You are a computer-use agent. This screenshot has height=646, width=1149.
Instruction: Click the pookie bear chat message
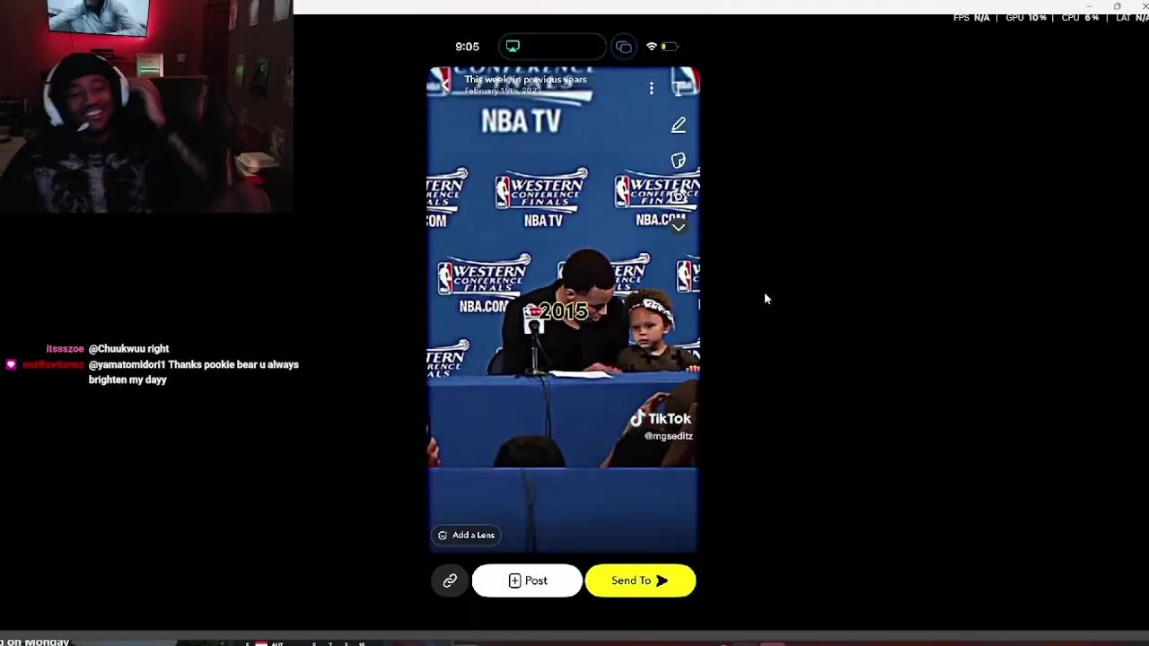pos(193,372)
